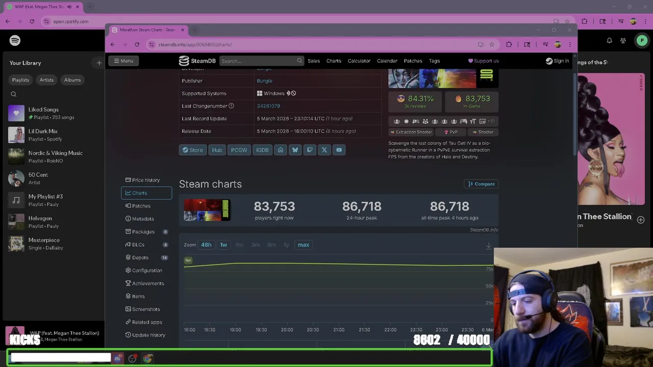Screen dimensions: 653x367
Task: Set chart zoom to 1w
Action: tap(223, 245)
